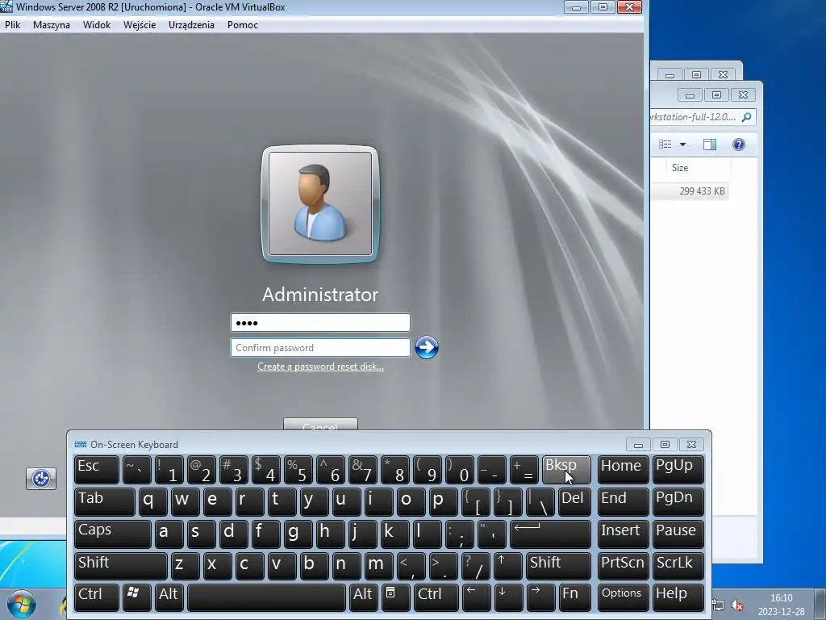
Task: Click the Del key
Action: click(x=574, y=502)
